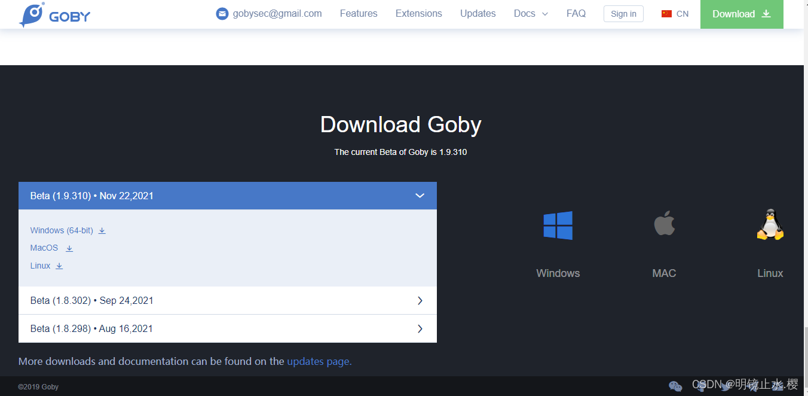This screenshot has width=808, height=396.
Task: Download the Linux build link
Action: (x=40, y=266)
